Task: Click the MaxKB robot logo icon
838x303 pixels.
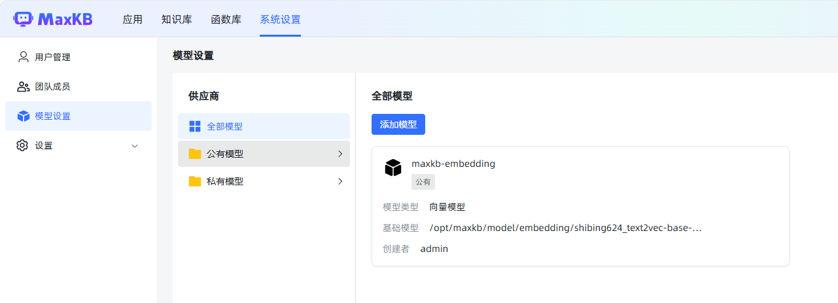Action: [x=23, y=19]
